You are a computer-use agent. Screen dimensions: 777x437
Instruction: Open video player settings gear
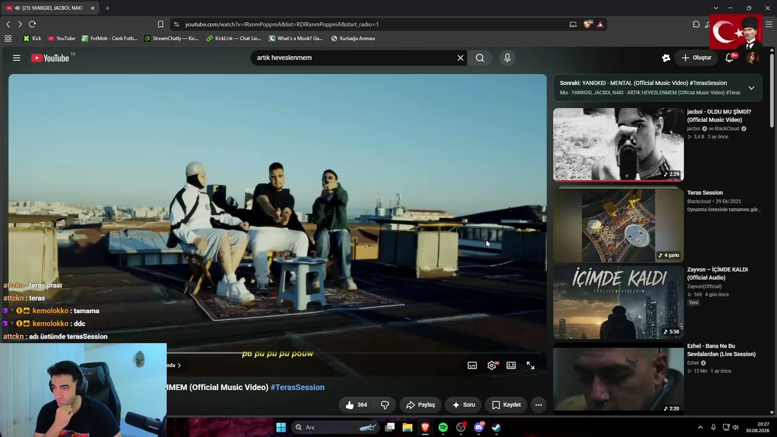click(492, 365)
